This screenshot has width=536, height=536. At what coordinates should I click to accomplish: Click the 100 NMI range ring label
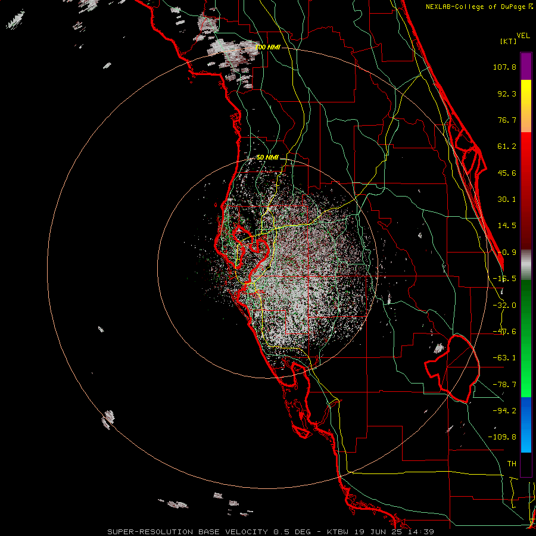tap(267, 47)
